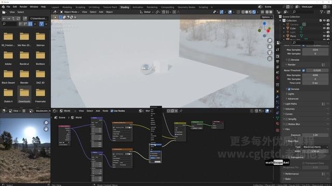Go to parent directory in file browser
The height and width of the screenshot is (186, 332).
pyautogui.click(x=13, y=19)
